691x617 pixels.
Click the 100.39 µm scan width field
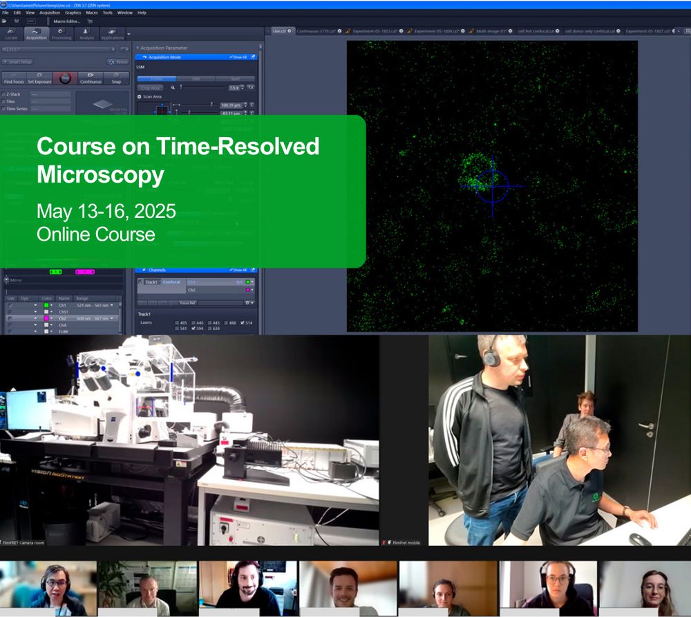(x=231, y=105)
